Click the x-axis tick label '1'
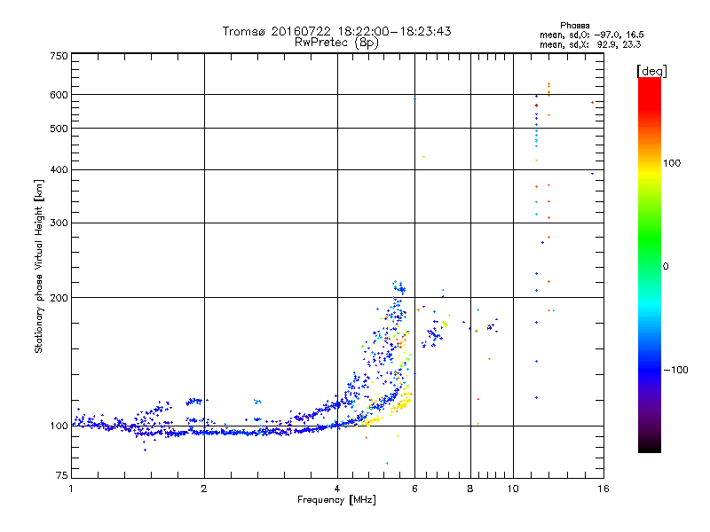 (71, 489)
